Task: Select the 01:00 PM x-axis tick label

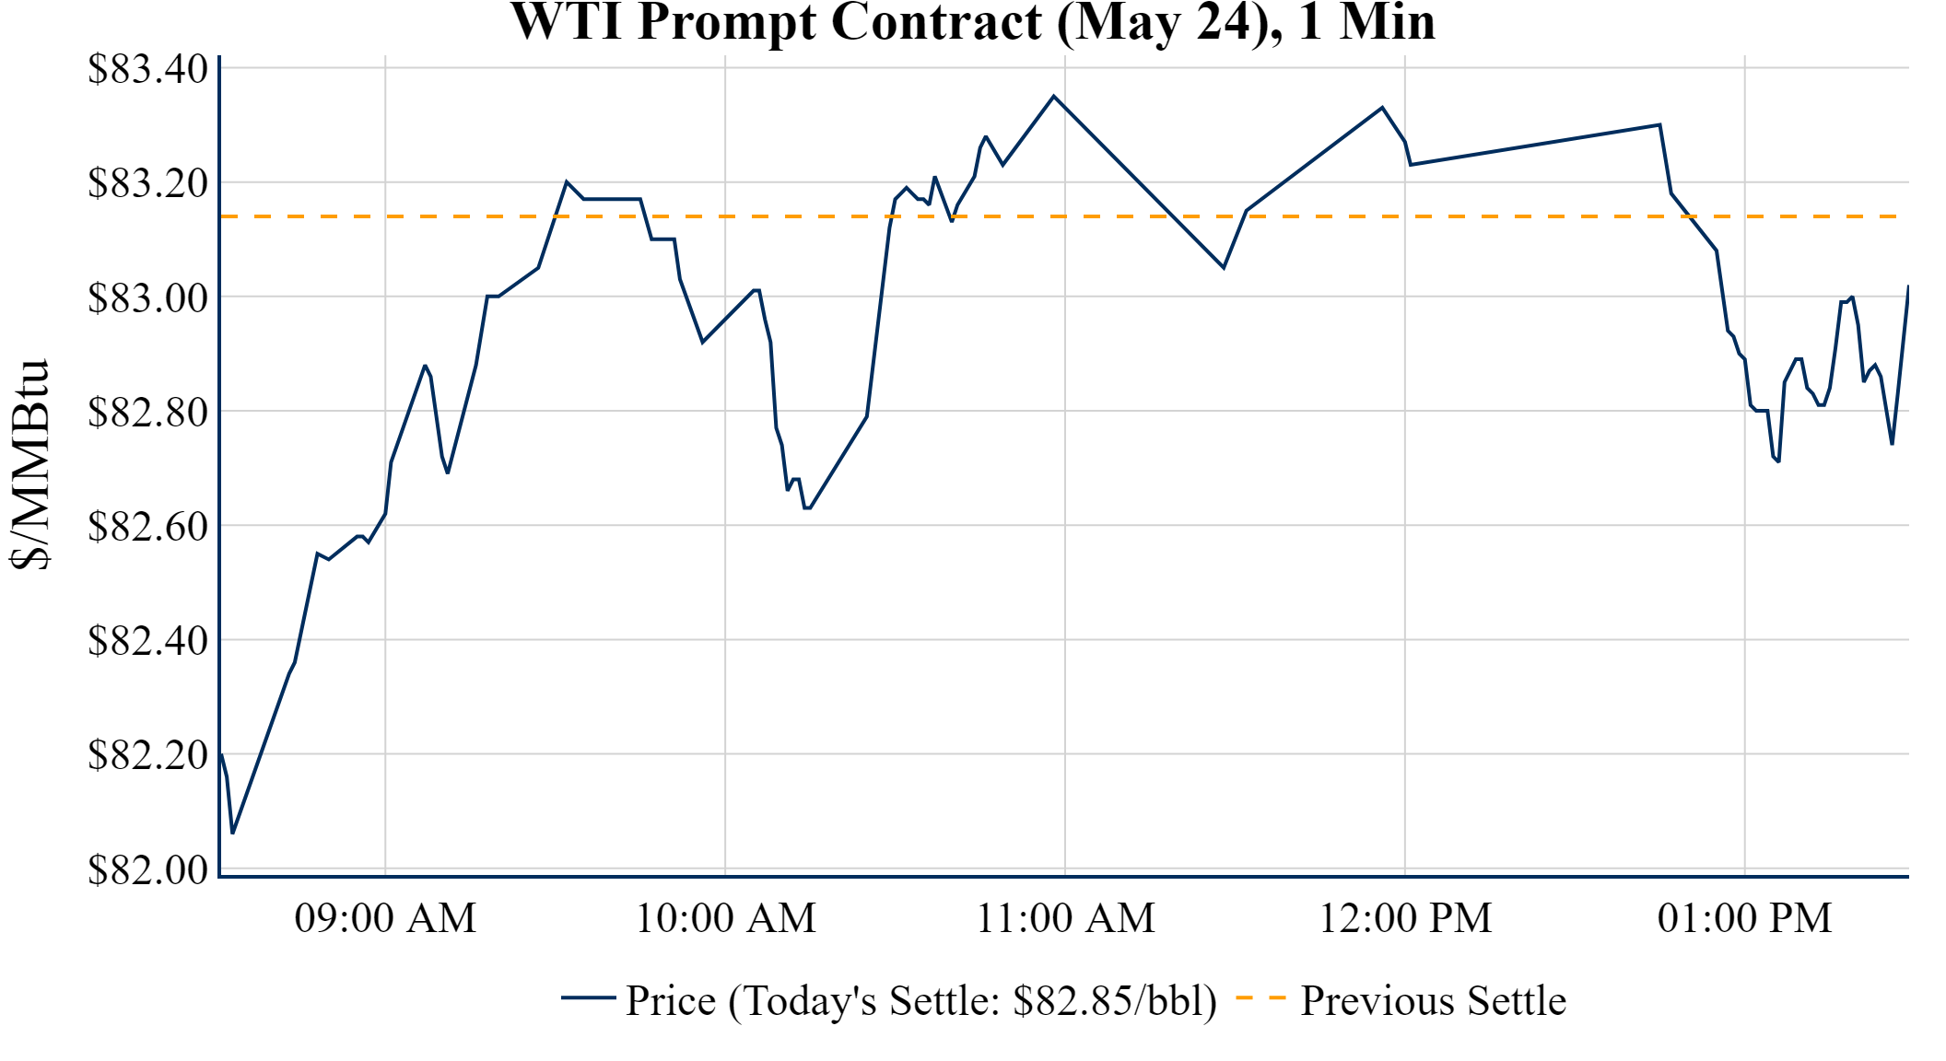Action: click(x=1744, y=918)
